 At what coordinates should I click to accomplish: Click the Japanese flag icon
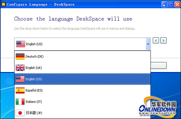(20, 113)
